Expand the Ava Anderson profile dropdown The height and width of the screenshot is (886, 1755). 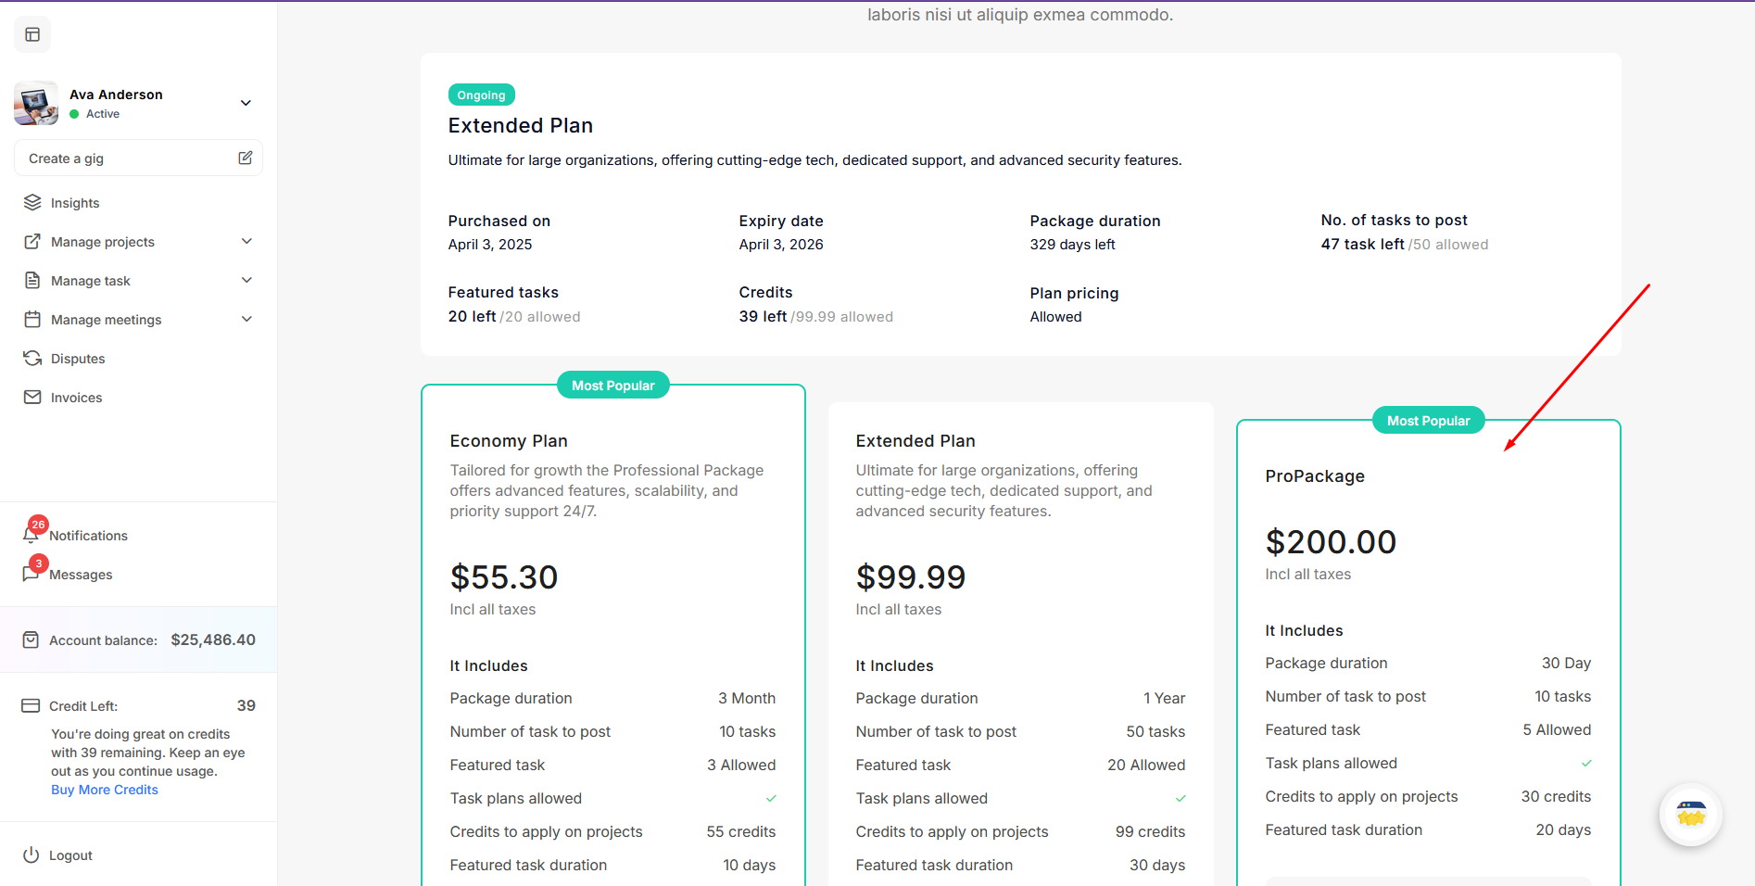(x=246, y=103)
